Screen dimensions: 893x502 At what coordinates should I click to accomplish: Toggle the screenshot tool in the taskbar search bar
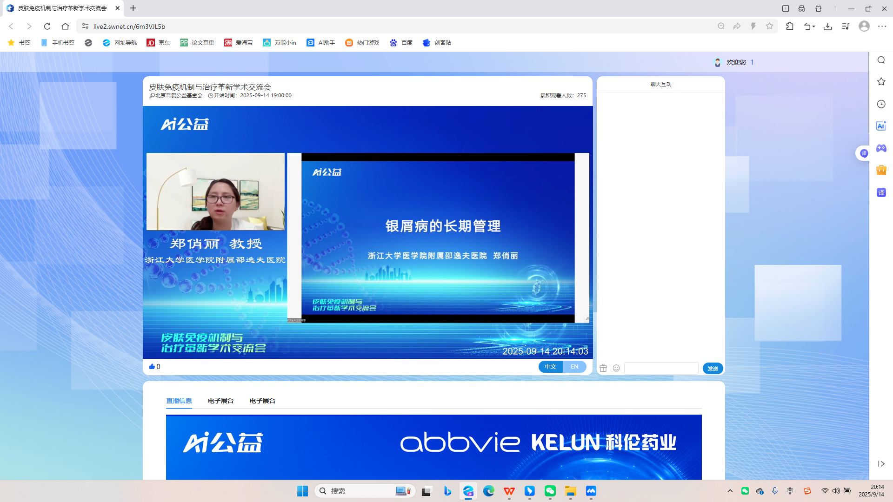(402, 490)
